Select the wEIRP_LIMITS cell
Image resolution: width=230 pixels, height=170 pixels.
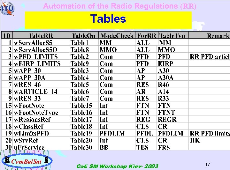coord(41,63)
